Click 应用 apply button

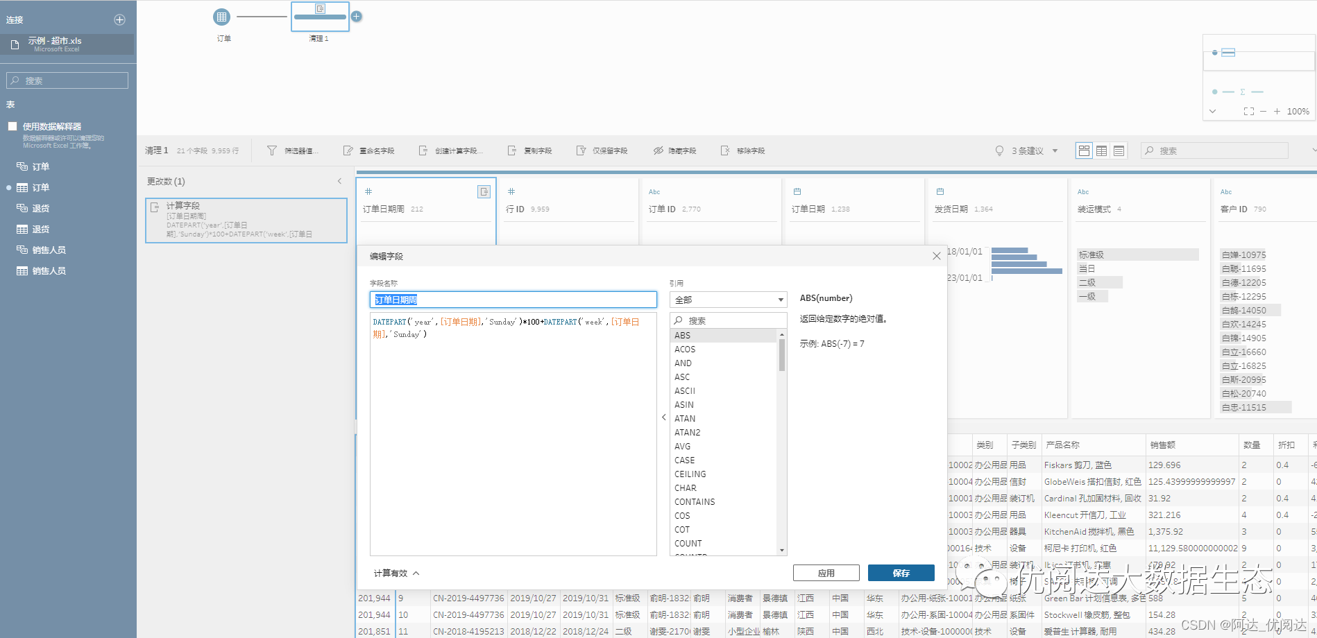pyautogui.click(x=826, y=573)
